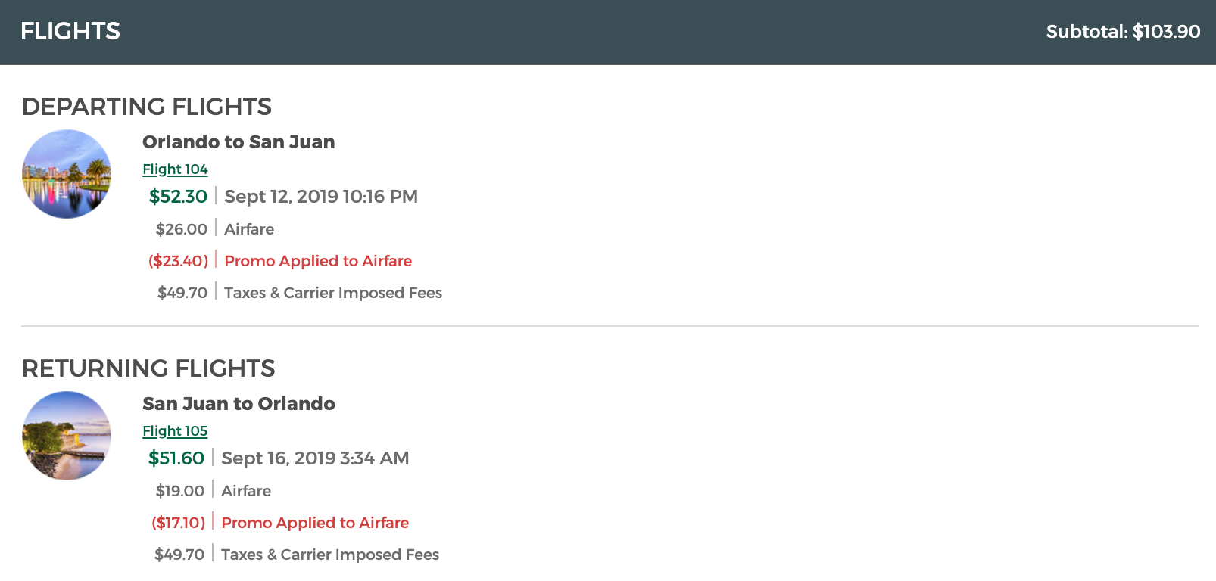Click the Sept 16, 2019 return date

[315, 458]
